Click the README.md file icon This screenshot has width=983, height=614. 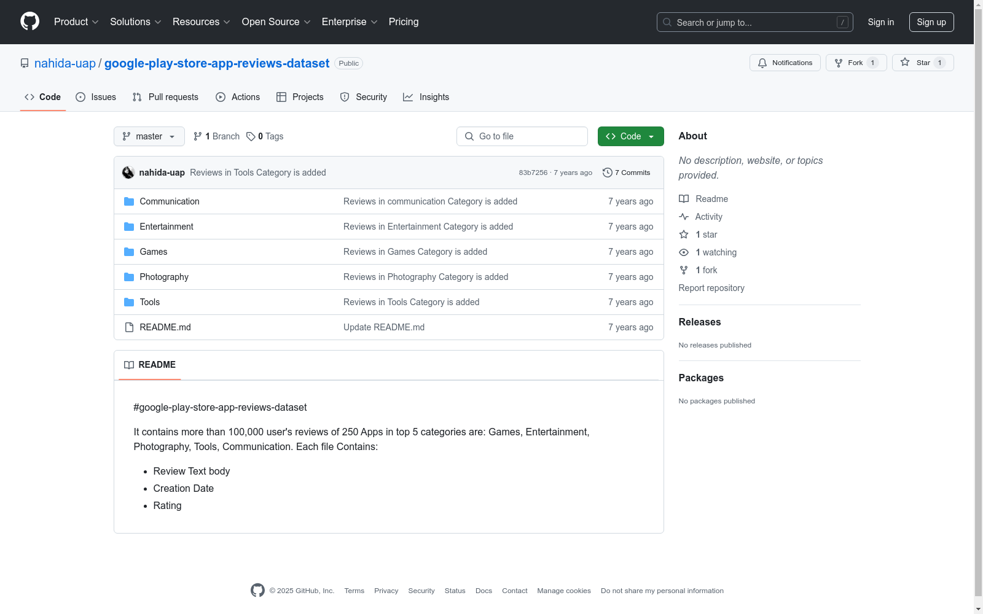coord(129,327)
